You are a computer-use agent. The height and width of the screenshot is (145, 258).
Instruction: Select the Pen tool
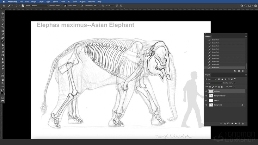pos(2,66)
